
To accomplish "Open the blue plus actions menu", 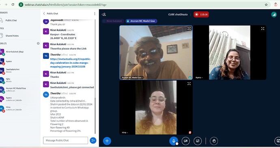I will (x=107, y=141).
